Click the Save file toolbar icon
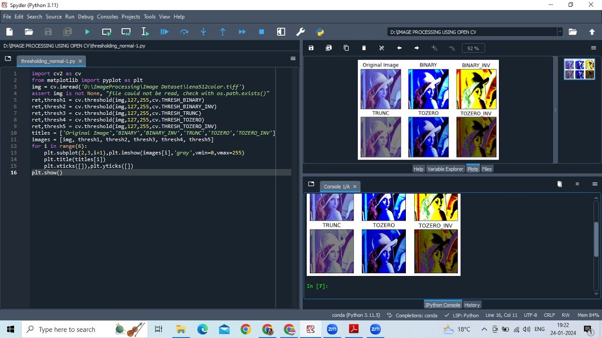 pos(48,32)
